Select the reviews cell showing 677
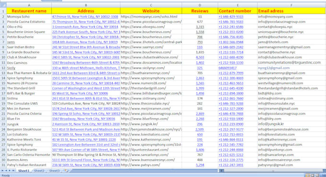This screenshot has height=177, width=326. [199, 22]
